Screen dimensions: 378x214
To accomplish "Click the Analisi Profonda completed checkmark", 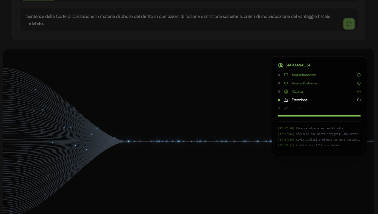I will point(359,83).
